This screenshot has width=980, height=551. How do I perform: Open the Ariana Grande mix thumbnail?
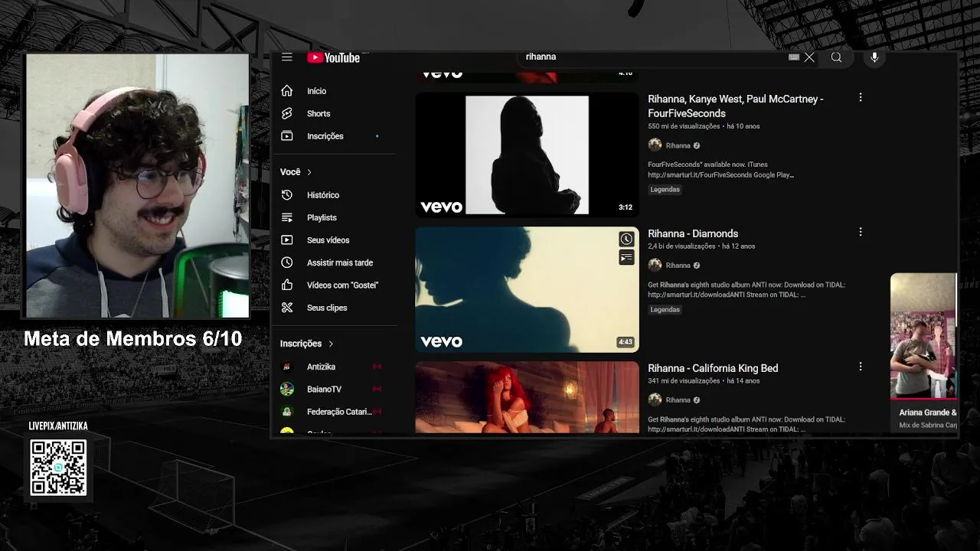coord(923,336)
